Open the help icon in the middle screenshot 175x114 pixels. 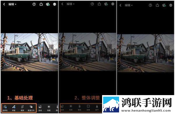coord(92,4)
